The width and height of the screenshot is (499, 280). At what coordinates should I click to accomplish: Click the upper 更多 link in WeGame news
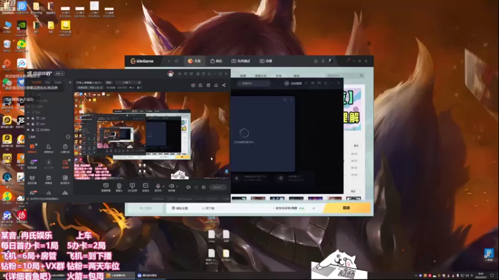356,146
